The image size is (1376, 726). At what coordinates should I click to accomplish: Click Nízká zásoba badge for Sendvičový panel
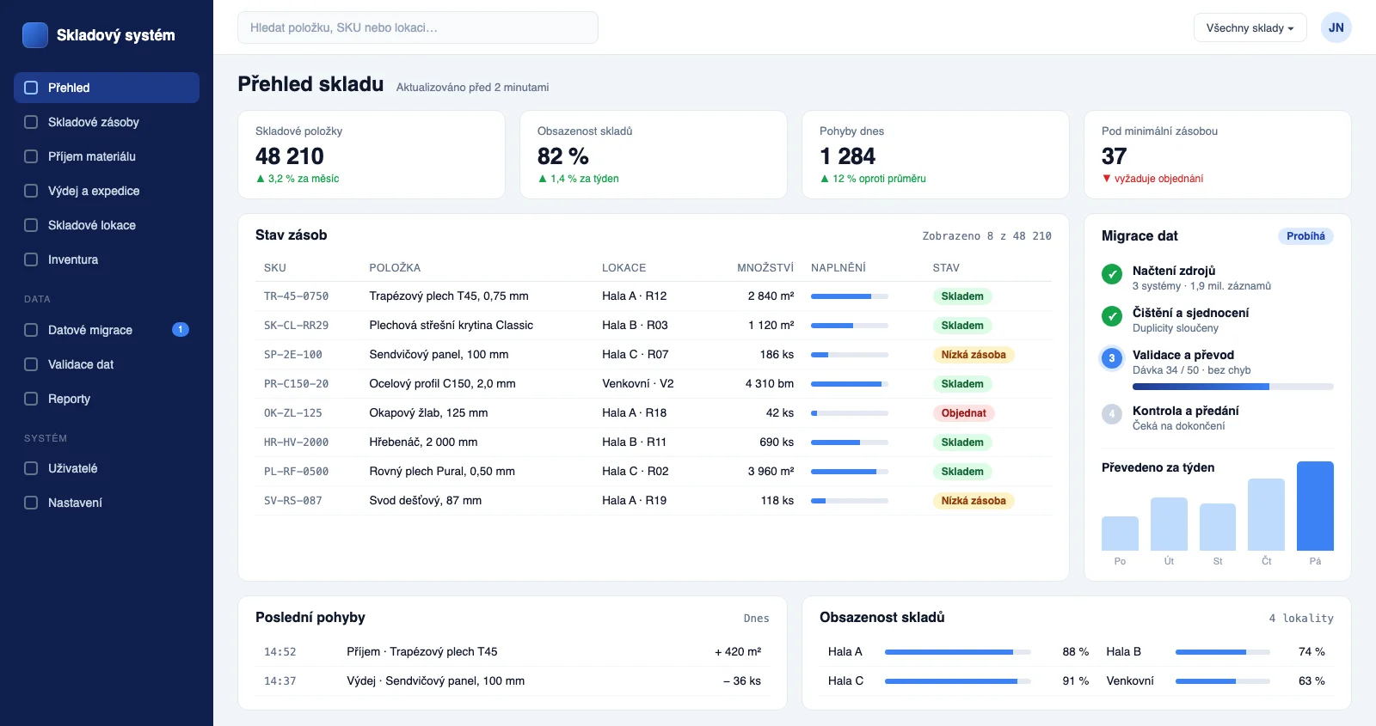coord(974,355)
